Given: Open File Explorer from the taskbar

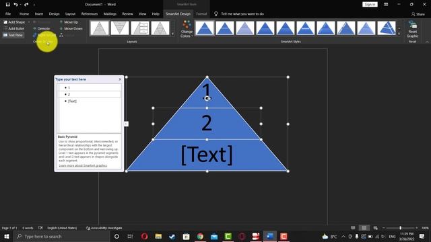Looking at the screenshot, I should click(158, 236).
